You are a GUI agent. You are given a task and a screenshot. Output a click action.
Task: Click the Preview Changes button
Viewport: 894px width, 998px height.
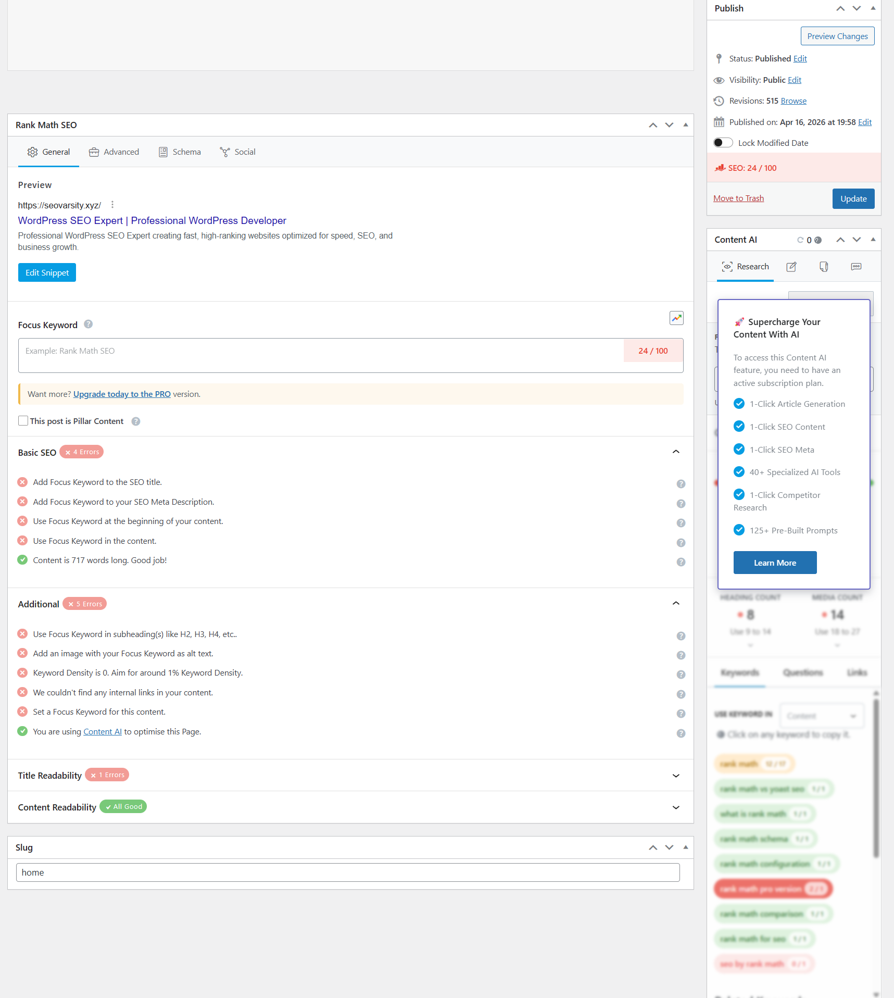837,36
